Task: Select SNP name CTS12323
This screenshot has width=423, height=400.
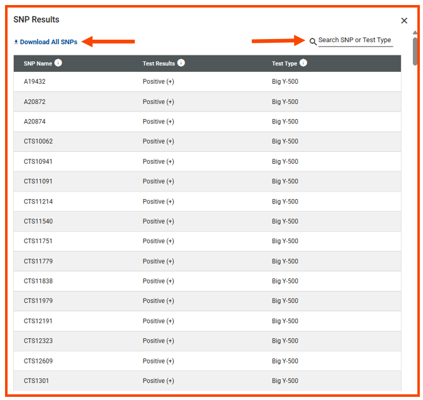Action: [x=38, y=341]
